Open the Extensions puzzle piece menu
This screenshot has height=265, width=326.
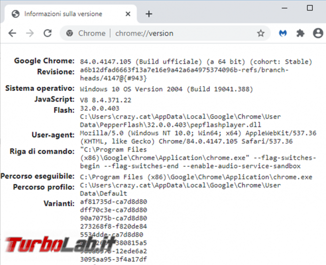pos(300,33)
